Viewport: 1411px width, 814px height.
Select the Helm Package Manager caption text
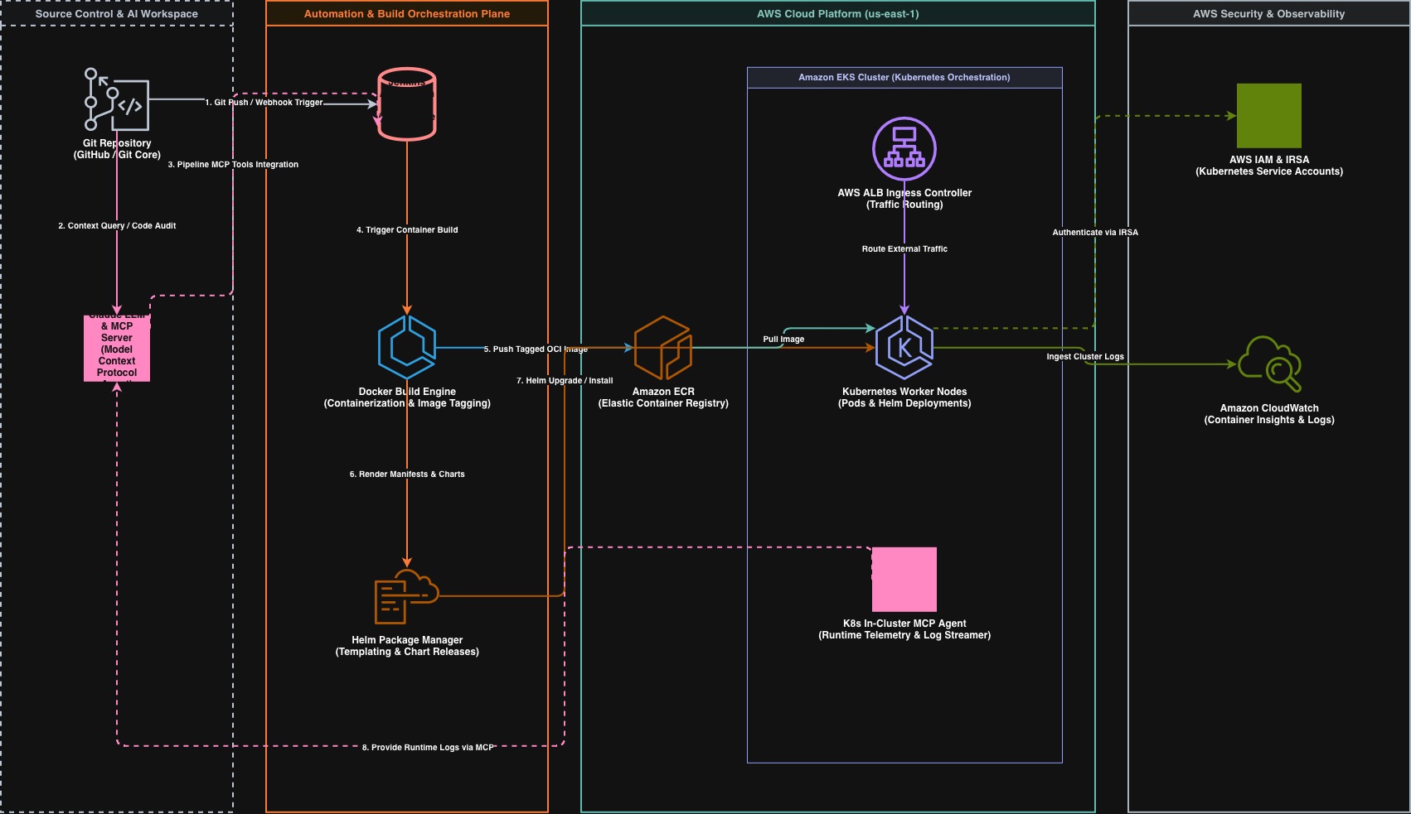pos(407,646)
